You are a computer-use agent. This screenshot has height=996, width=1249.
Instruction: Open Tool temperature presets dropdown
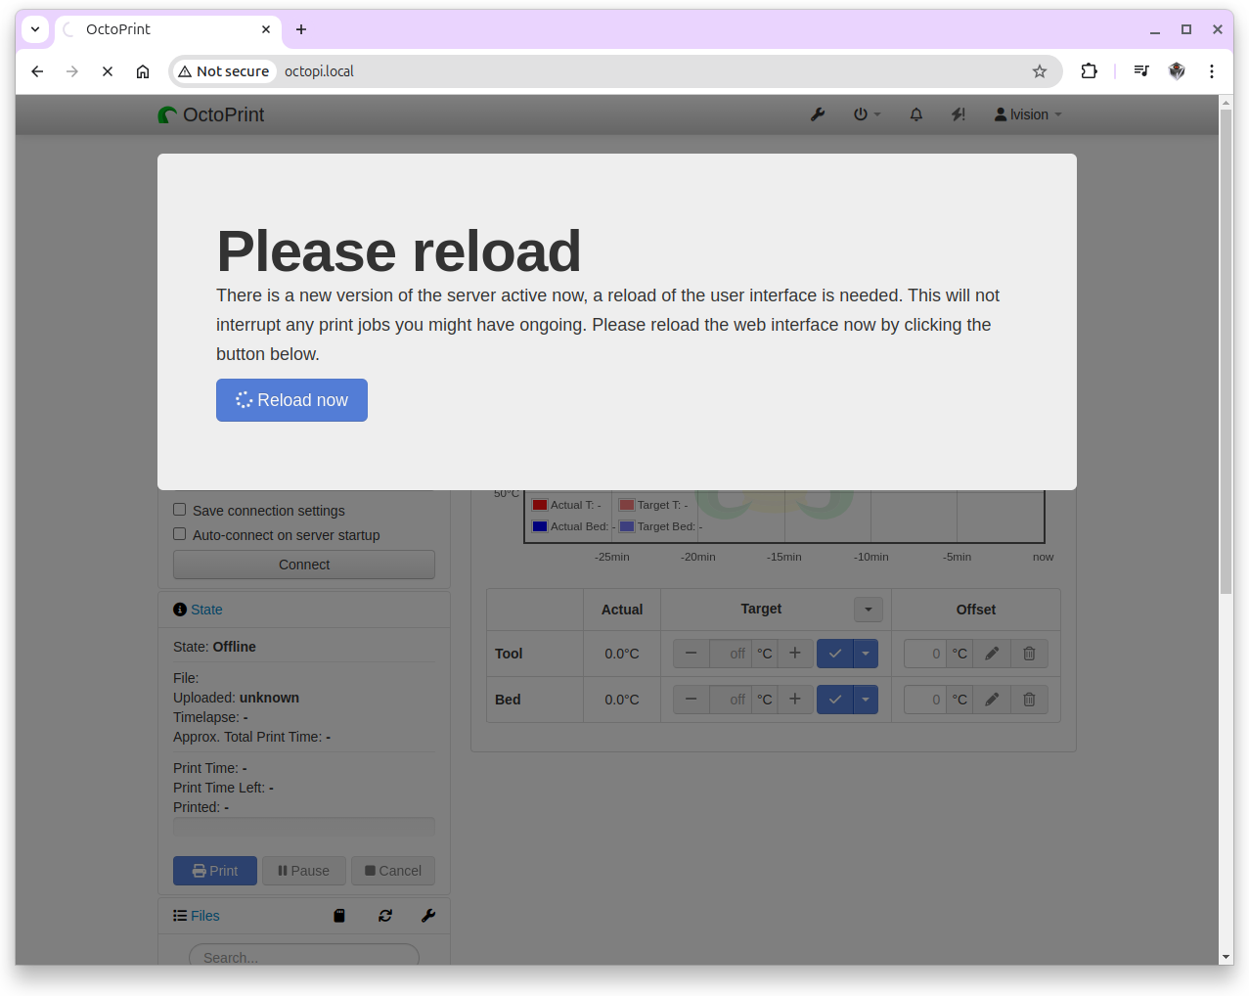coord(866,654)
